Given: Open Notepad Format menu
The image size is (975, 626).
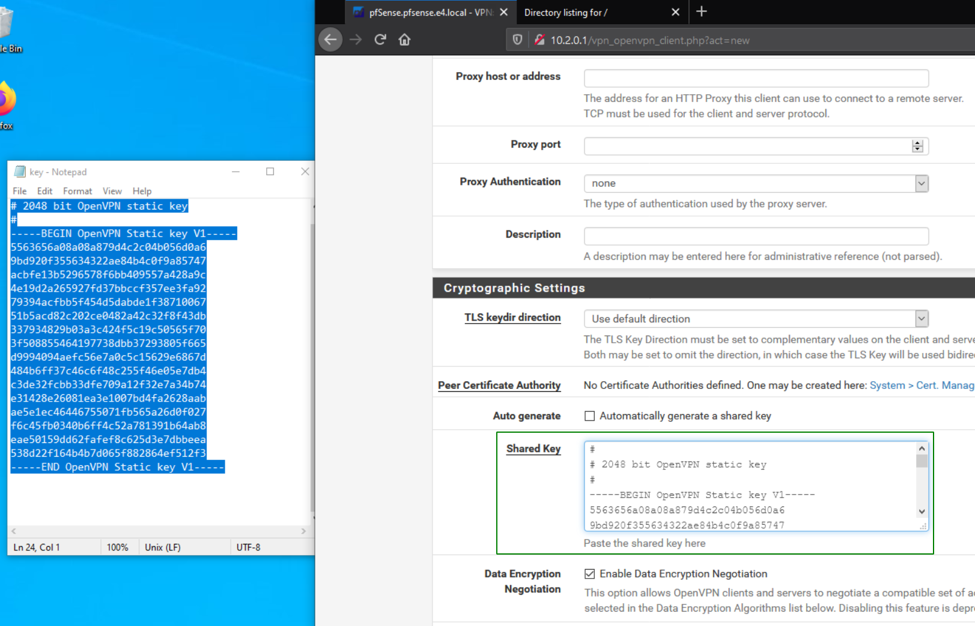Looking at the screenshot, I should tap(77, 191).
